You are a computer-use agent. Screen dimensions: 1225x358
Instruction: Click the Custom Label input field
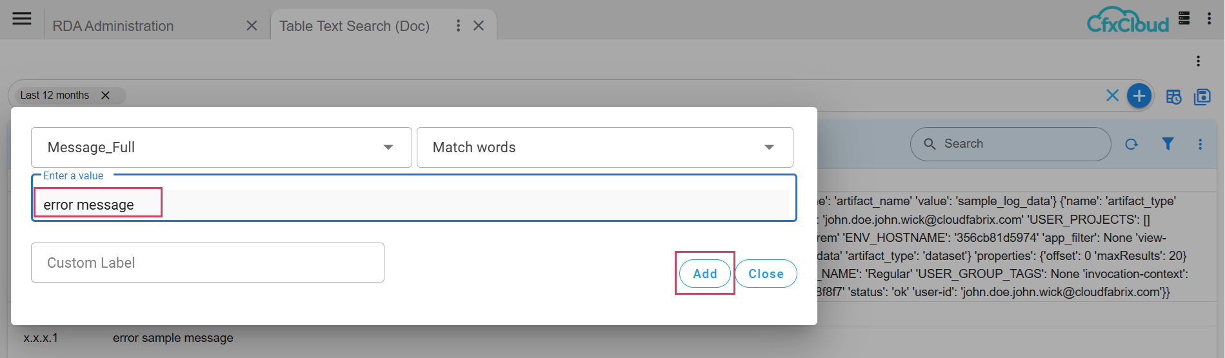point(207,263)
